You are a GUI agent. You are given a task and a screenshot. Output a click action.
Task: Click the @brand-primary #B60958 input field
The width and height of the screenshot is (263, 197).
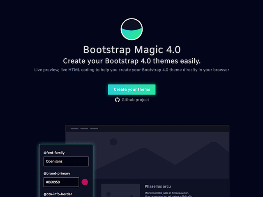tap(61, 182)
